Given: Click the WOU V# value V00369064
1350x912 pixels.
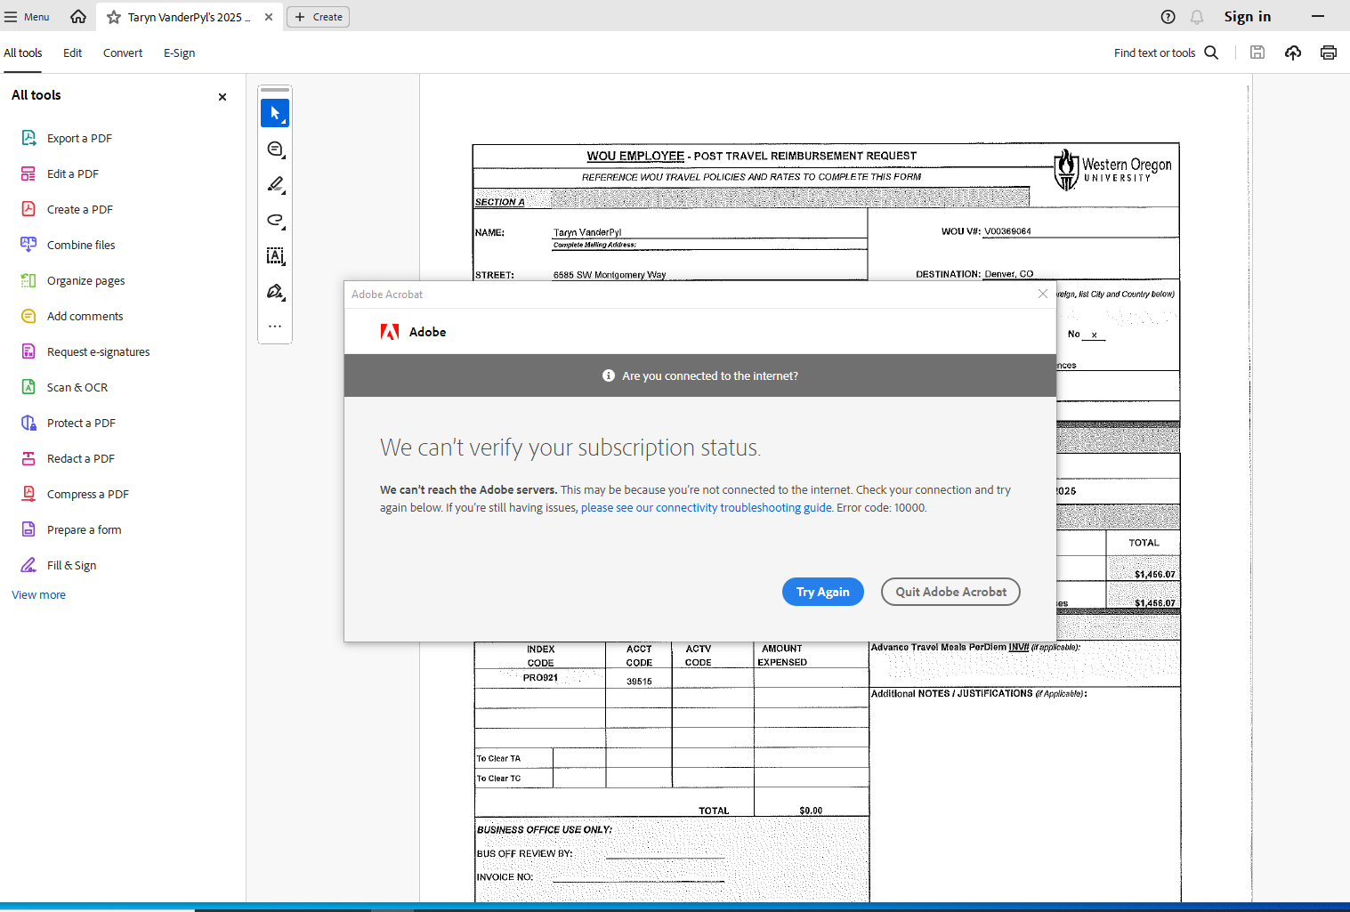Looking at the screenshot, I should [x=1007, y=231].
